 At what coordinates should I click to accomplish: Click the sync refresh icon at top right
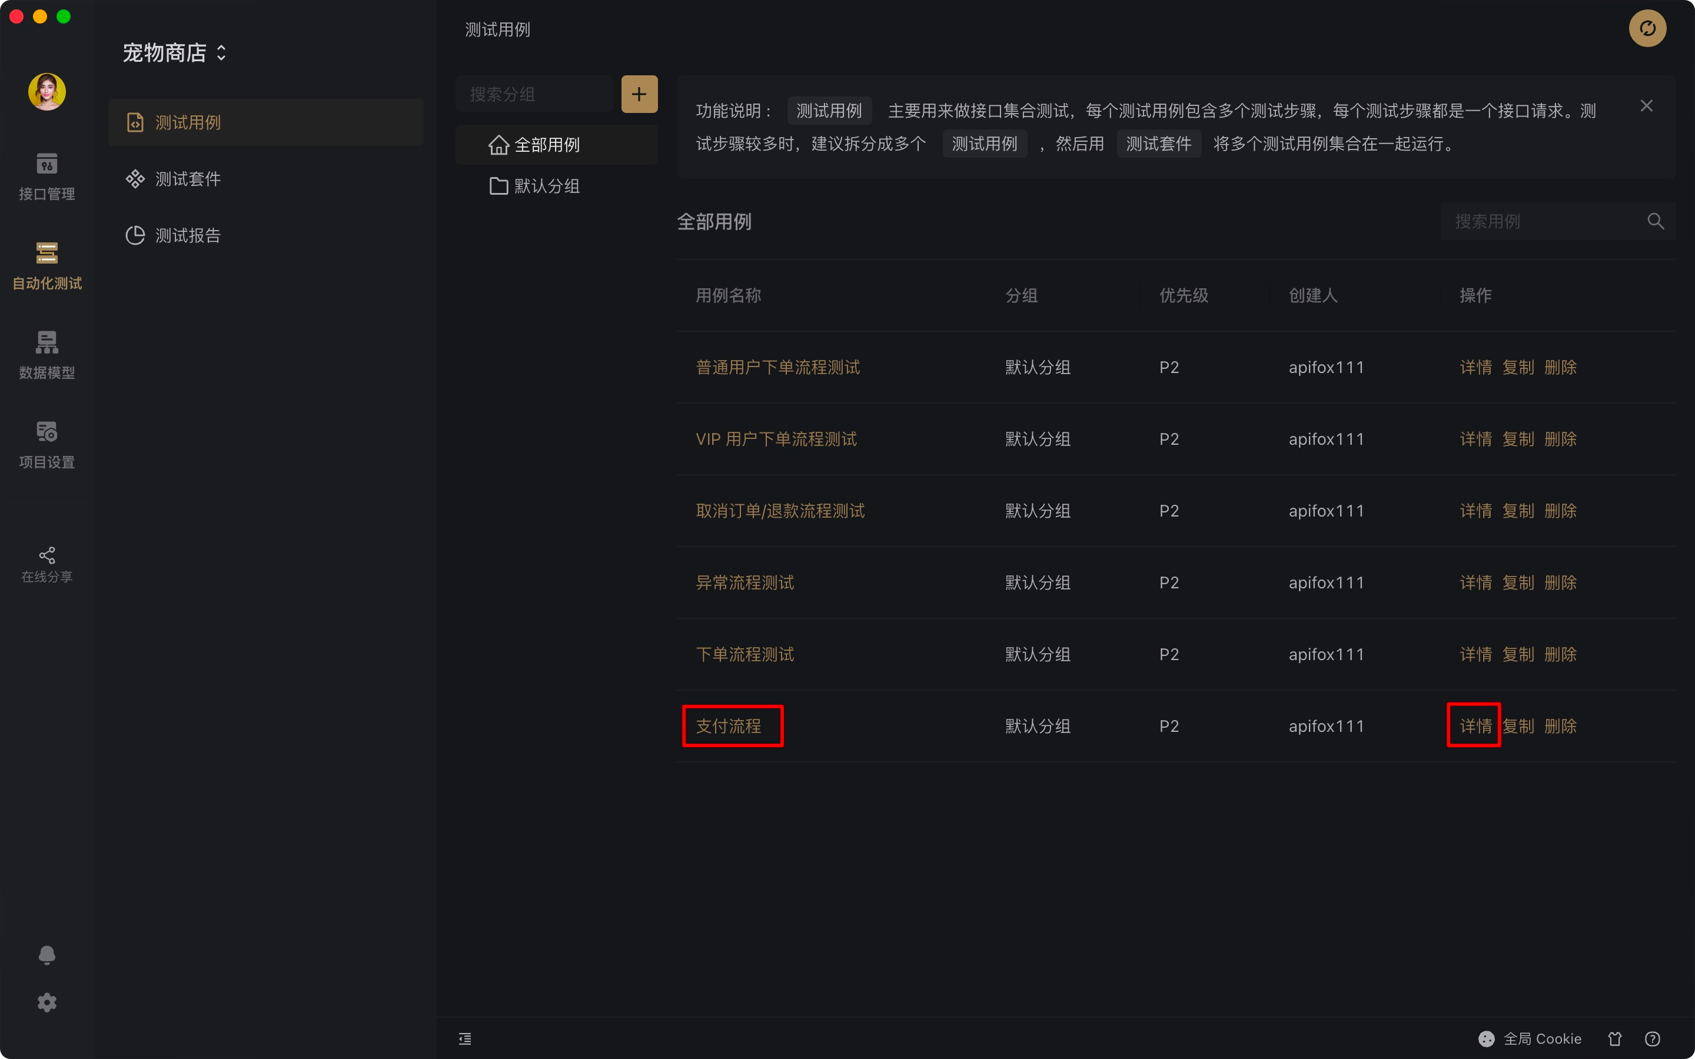(x=1647, y=29)
